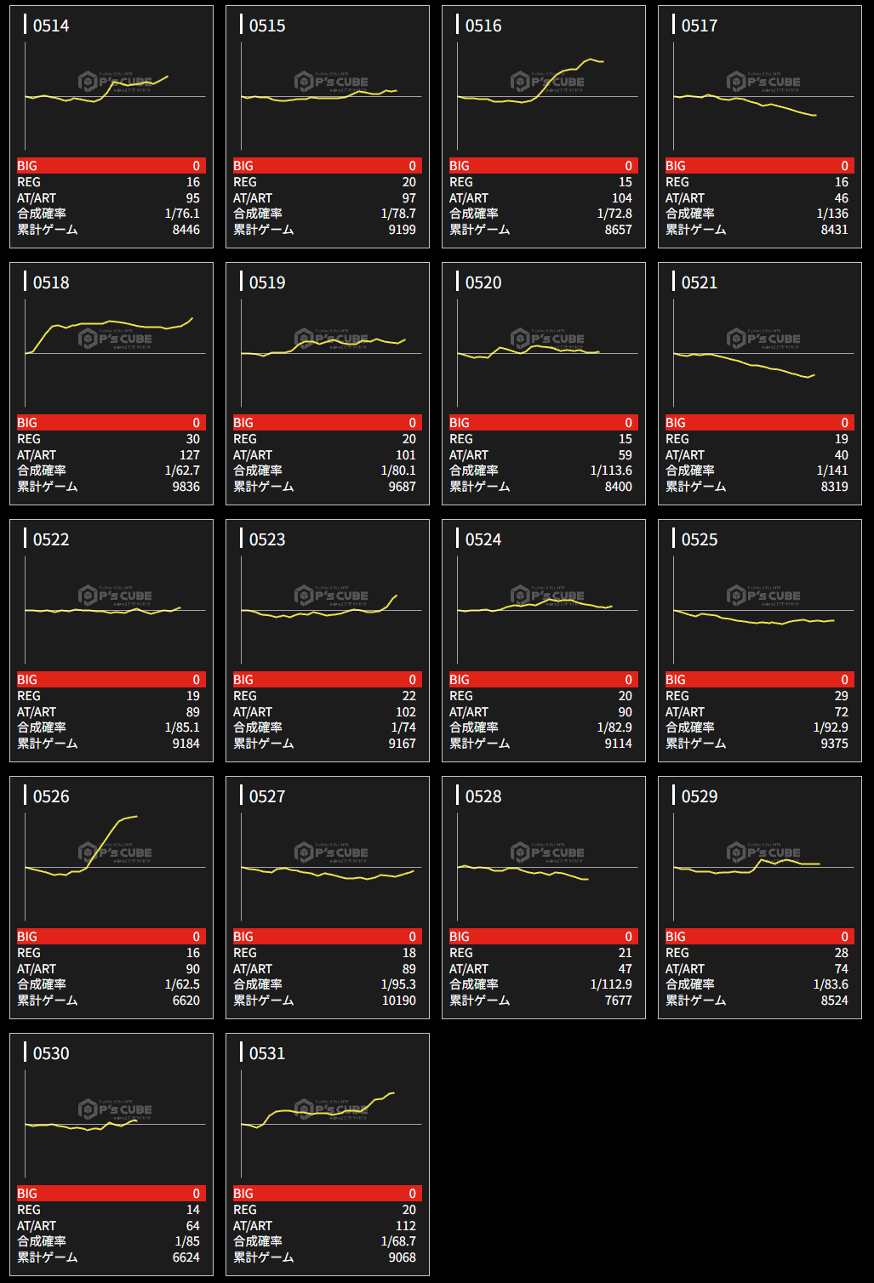The image size is (874, 1283).
Task: Select machine number 0525 heading
Action: pyautogui.click(x=700, y=539)
